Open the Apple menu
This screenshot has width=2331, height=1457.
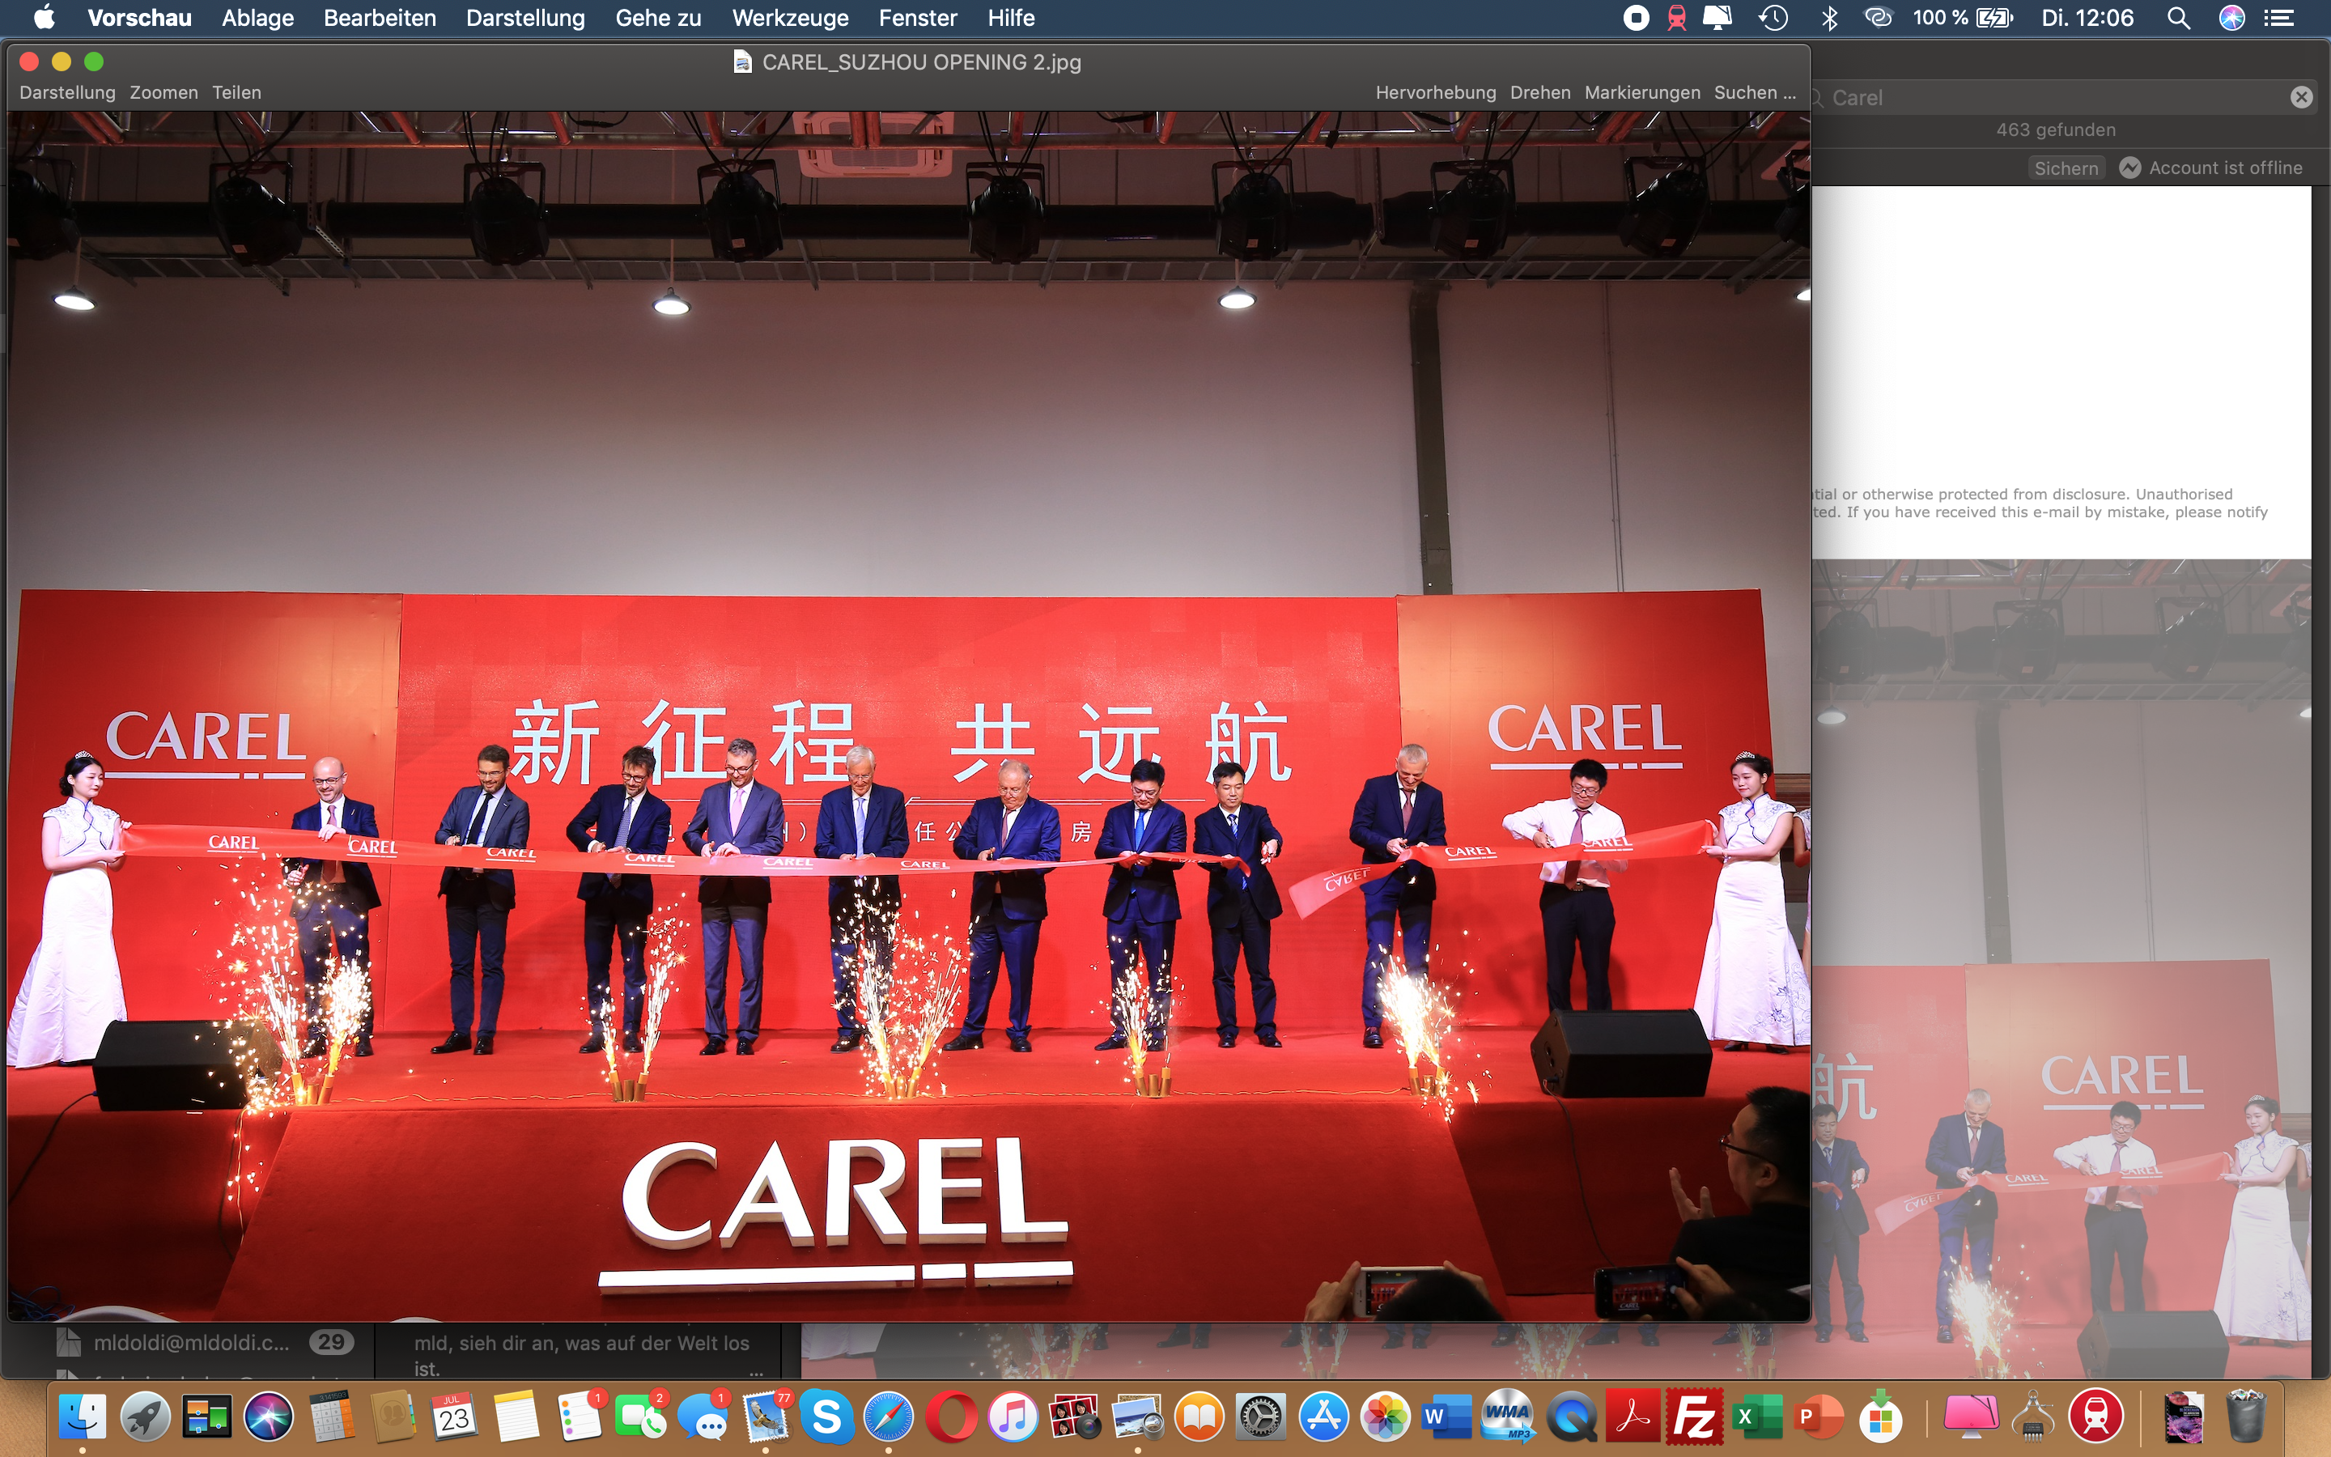[45, 17]
